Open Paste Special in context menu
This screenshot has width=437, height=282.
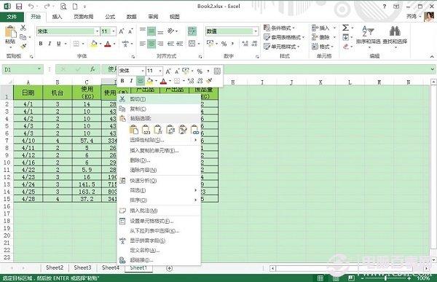(x=159, y=140)
